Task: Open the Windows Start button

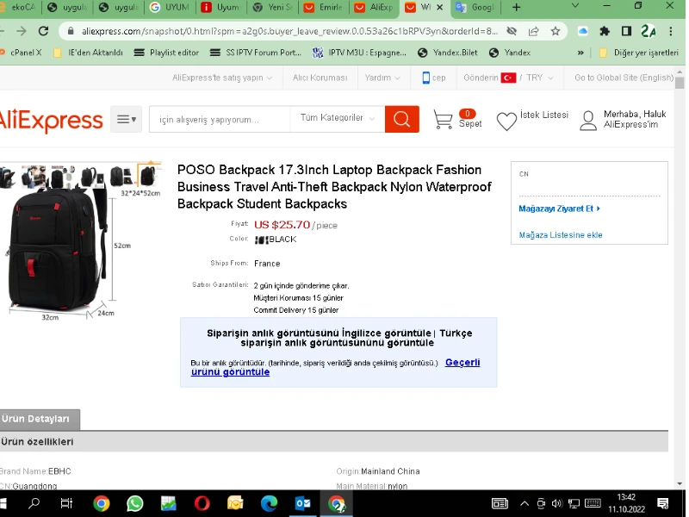Action: [3, 503]
